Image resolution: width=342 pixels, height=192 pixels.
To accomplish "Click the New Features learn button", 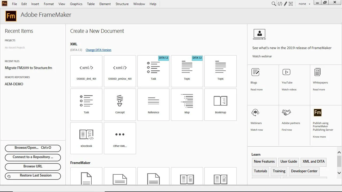I will [x=264, y=162].
